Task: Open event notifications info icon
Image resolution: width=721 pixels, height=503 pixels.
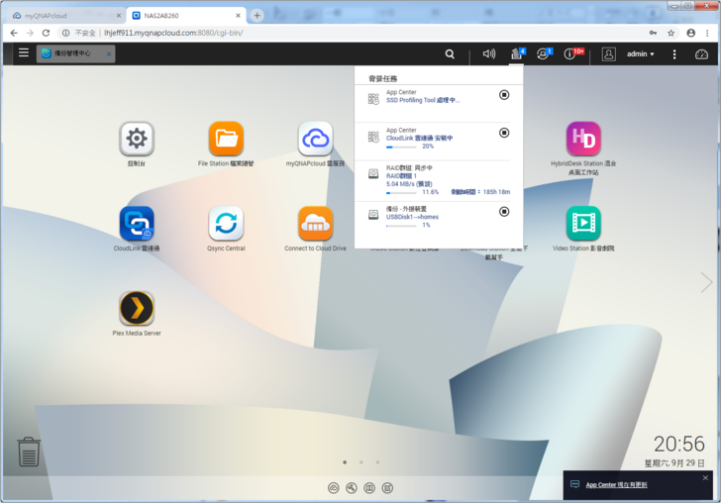Action: [x=572, y=53]
